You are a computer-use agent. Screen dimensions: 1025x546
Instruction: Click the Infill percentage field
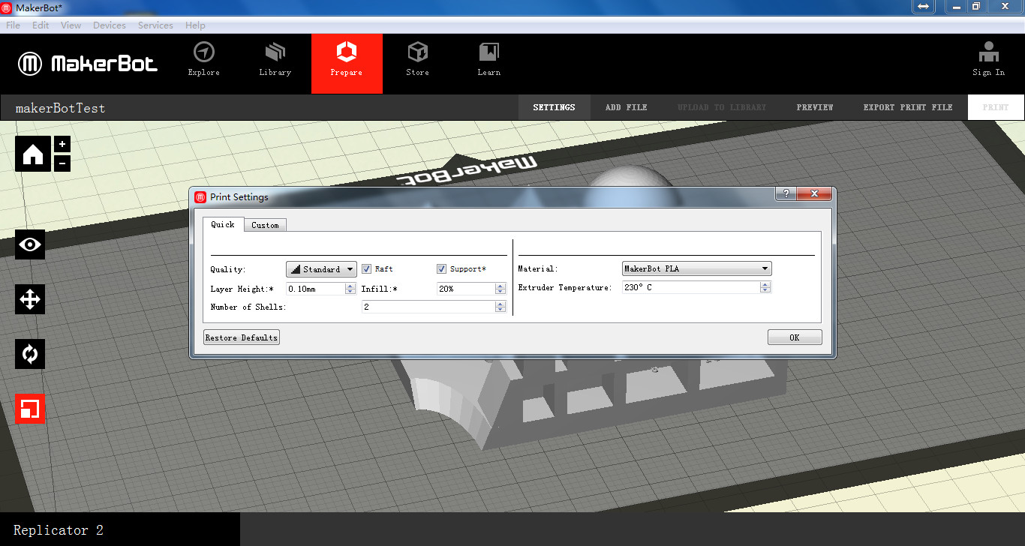pyautogui.click(x=466, y=289)
